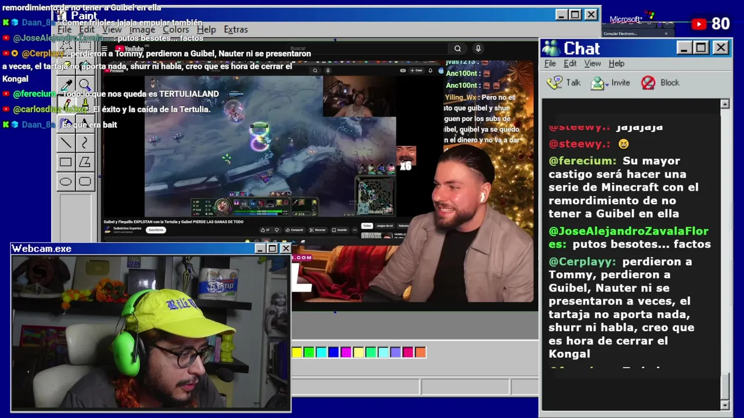The width and height of the screenshot is (744, 418).
Task: Open Paint's File menu
Action: 65,30
